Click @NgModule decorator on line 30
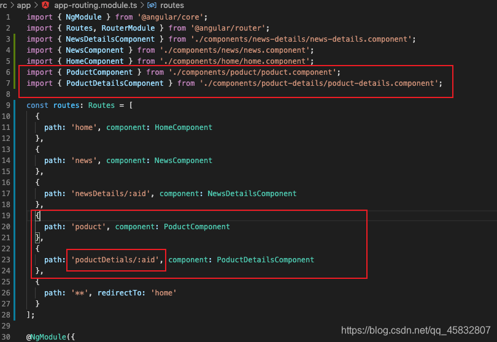This screenshot has width=497, height=342. pos(46,337)
